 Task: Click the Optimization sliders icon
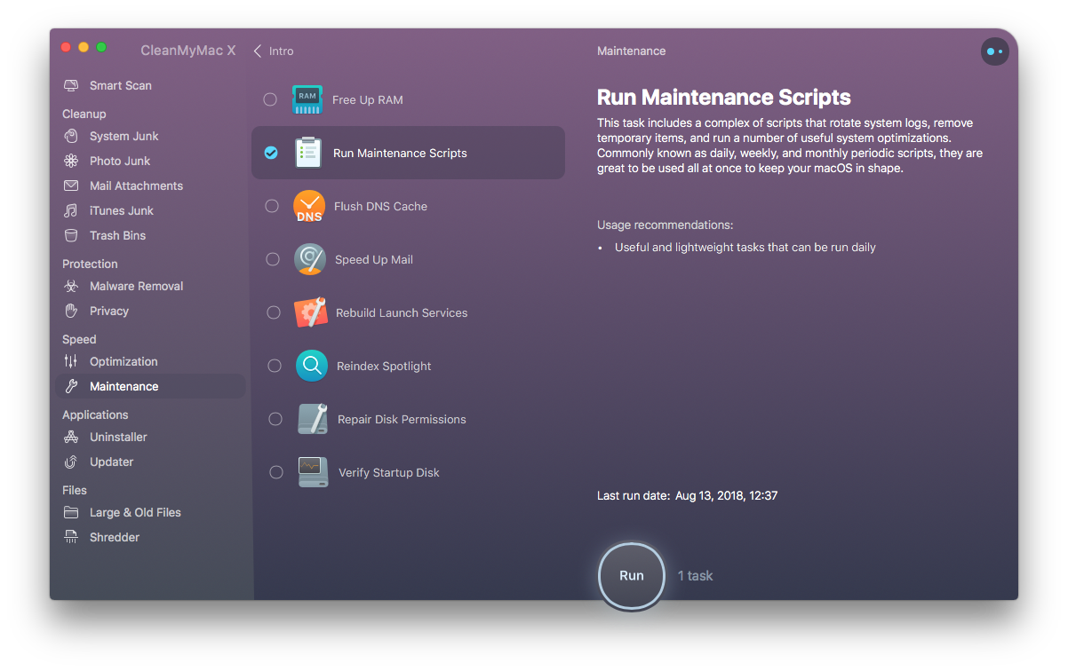click(x=71, y=361)
